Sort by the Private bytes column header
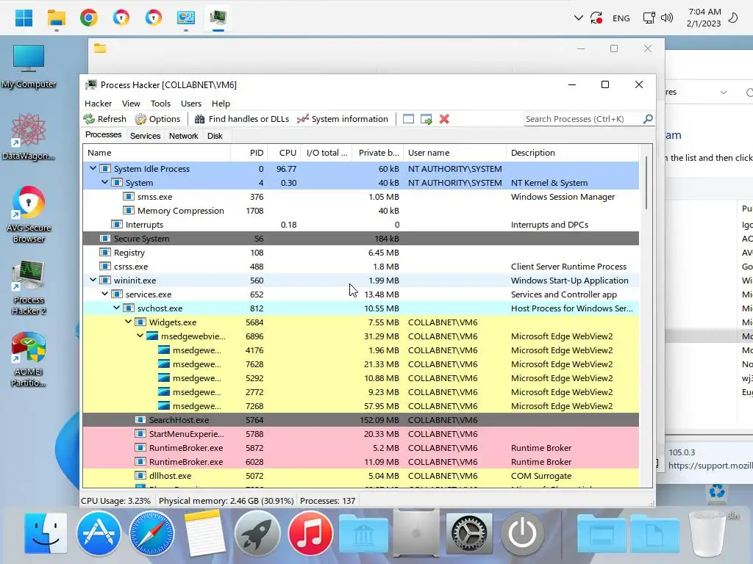 [x=377, y=153]
